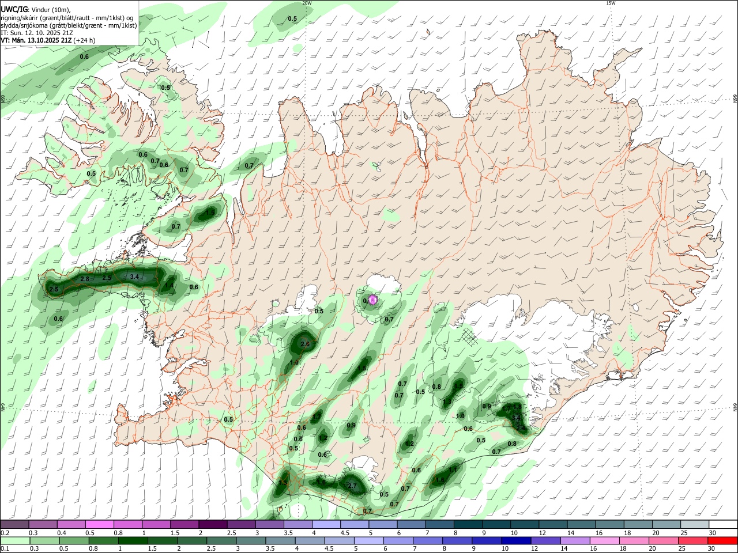Select the 0.2 dark purple legend swatch
The width and height of the screenshot is (738, 553).
14,524
